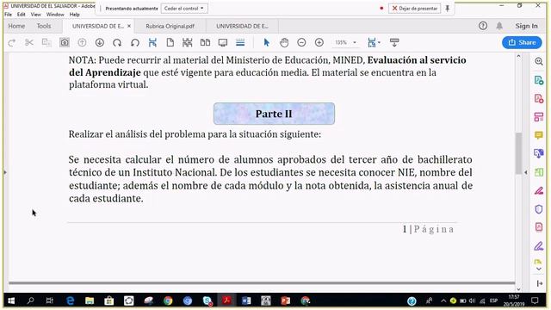Open Windows Action Center notifications
The height and width of the screenshot is (310, 551).
tap(535, 301)
